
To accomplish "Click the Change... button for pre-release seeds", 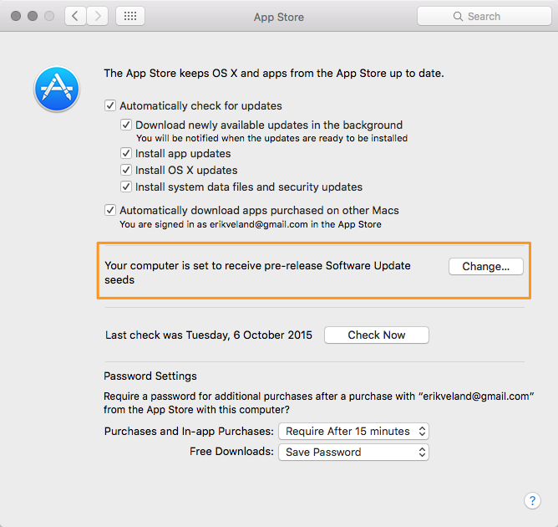I will coord(486,267).
